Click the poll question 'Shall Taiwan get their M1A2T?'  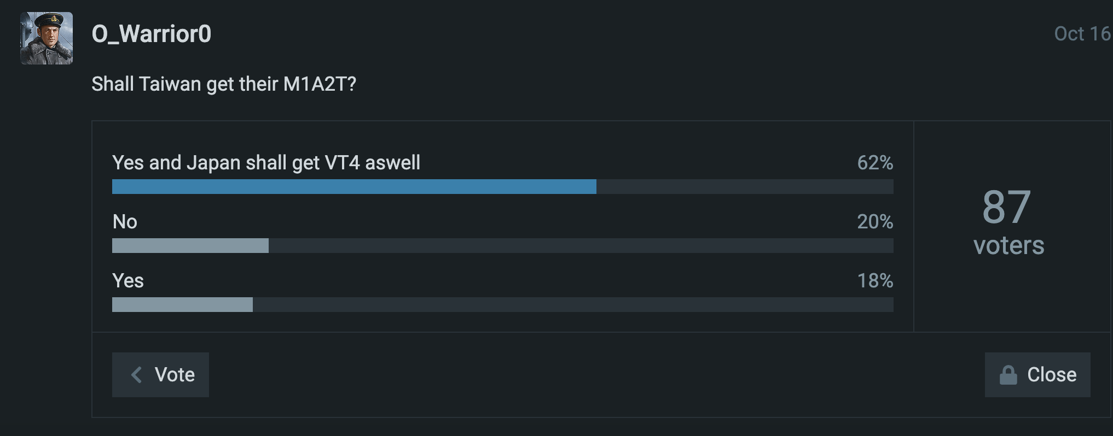pos(224,84)
